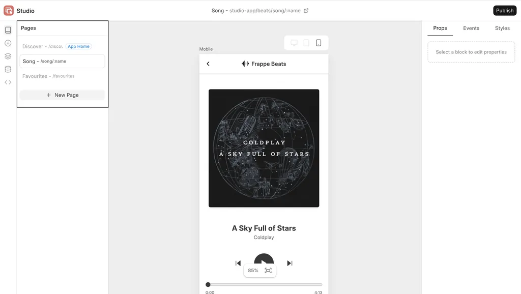Open the Layers sidebar icon
Image resolution: width=521 pixels, height=294 pixels.
[8, 56]
